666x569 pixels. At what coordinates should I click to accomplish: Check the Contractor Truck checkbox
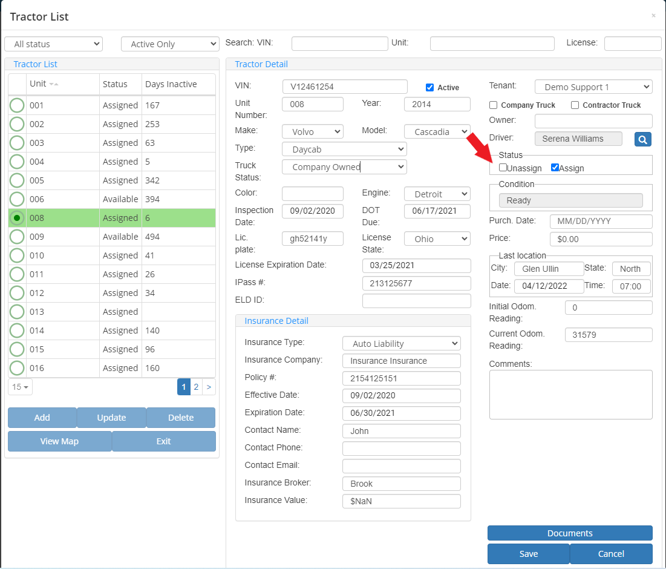coord(575,105)
